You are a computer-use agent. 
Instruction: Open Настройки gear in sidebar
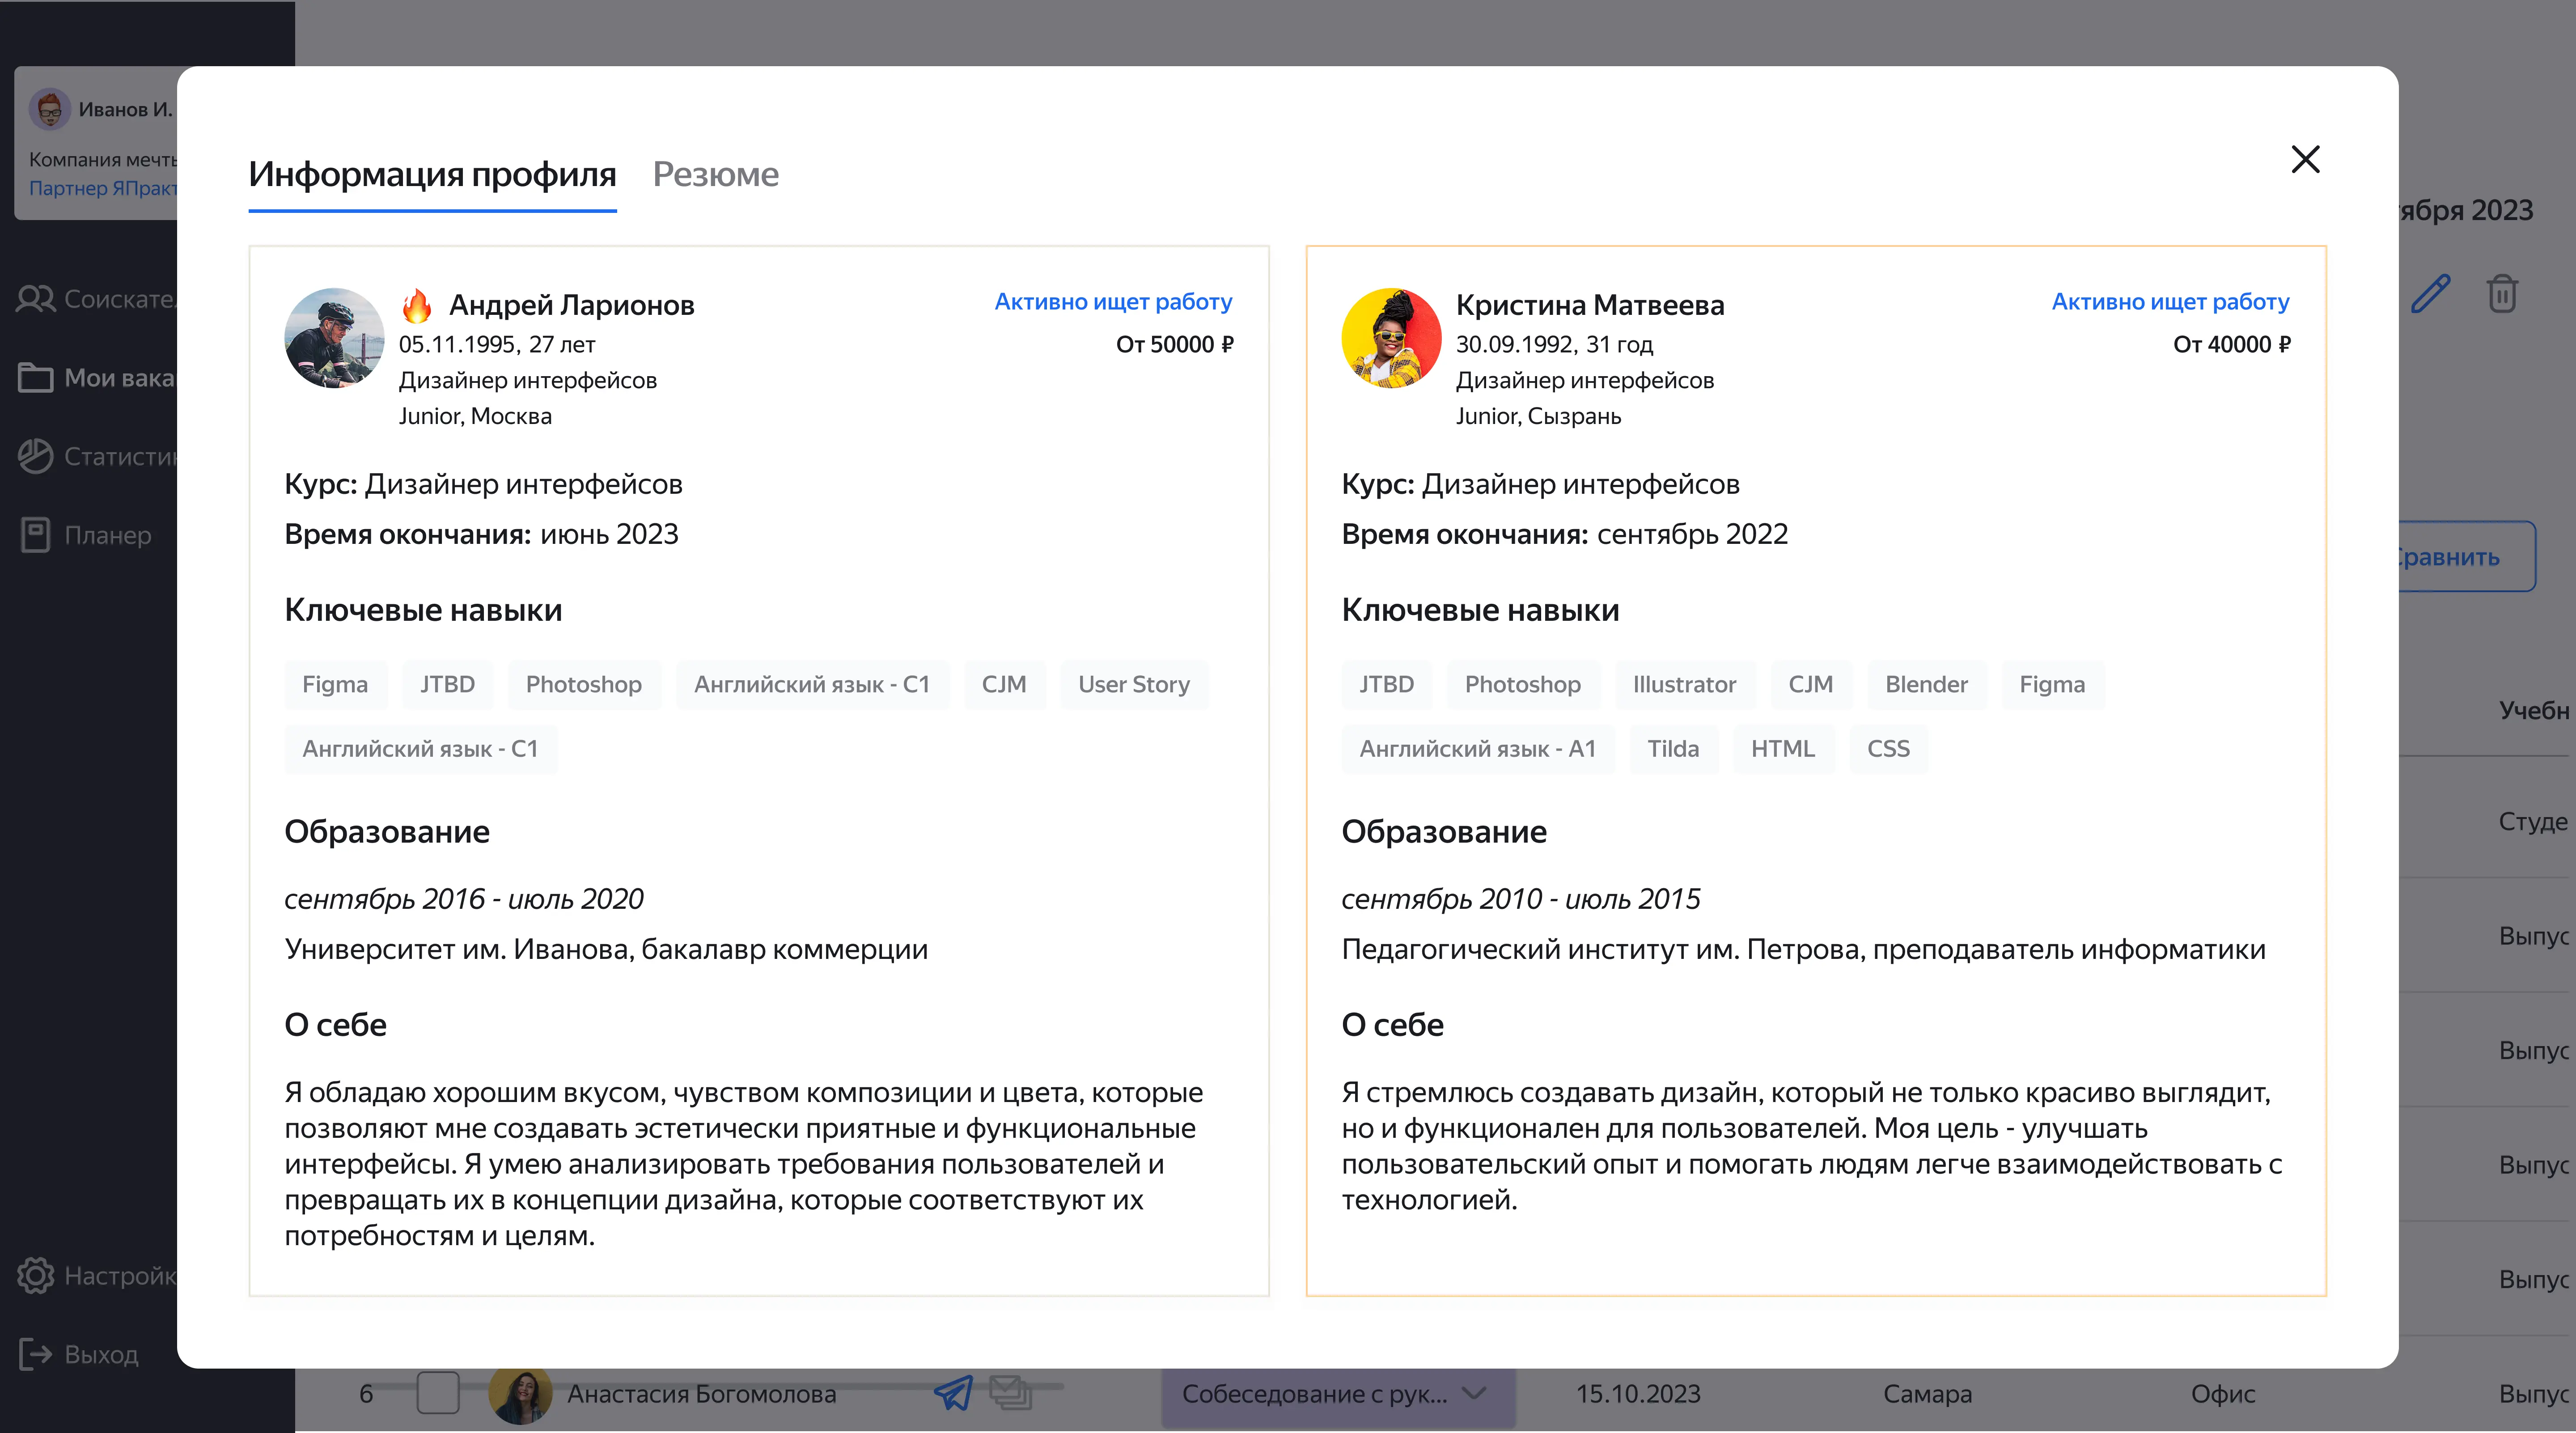(x=36, y=1275)
